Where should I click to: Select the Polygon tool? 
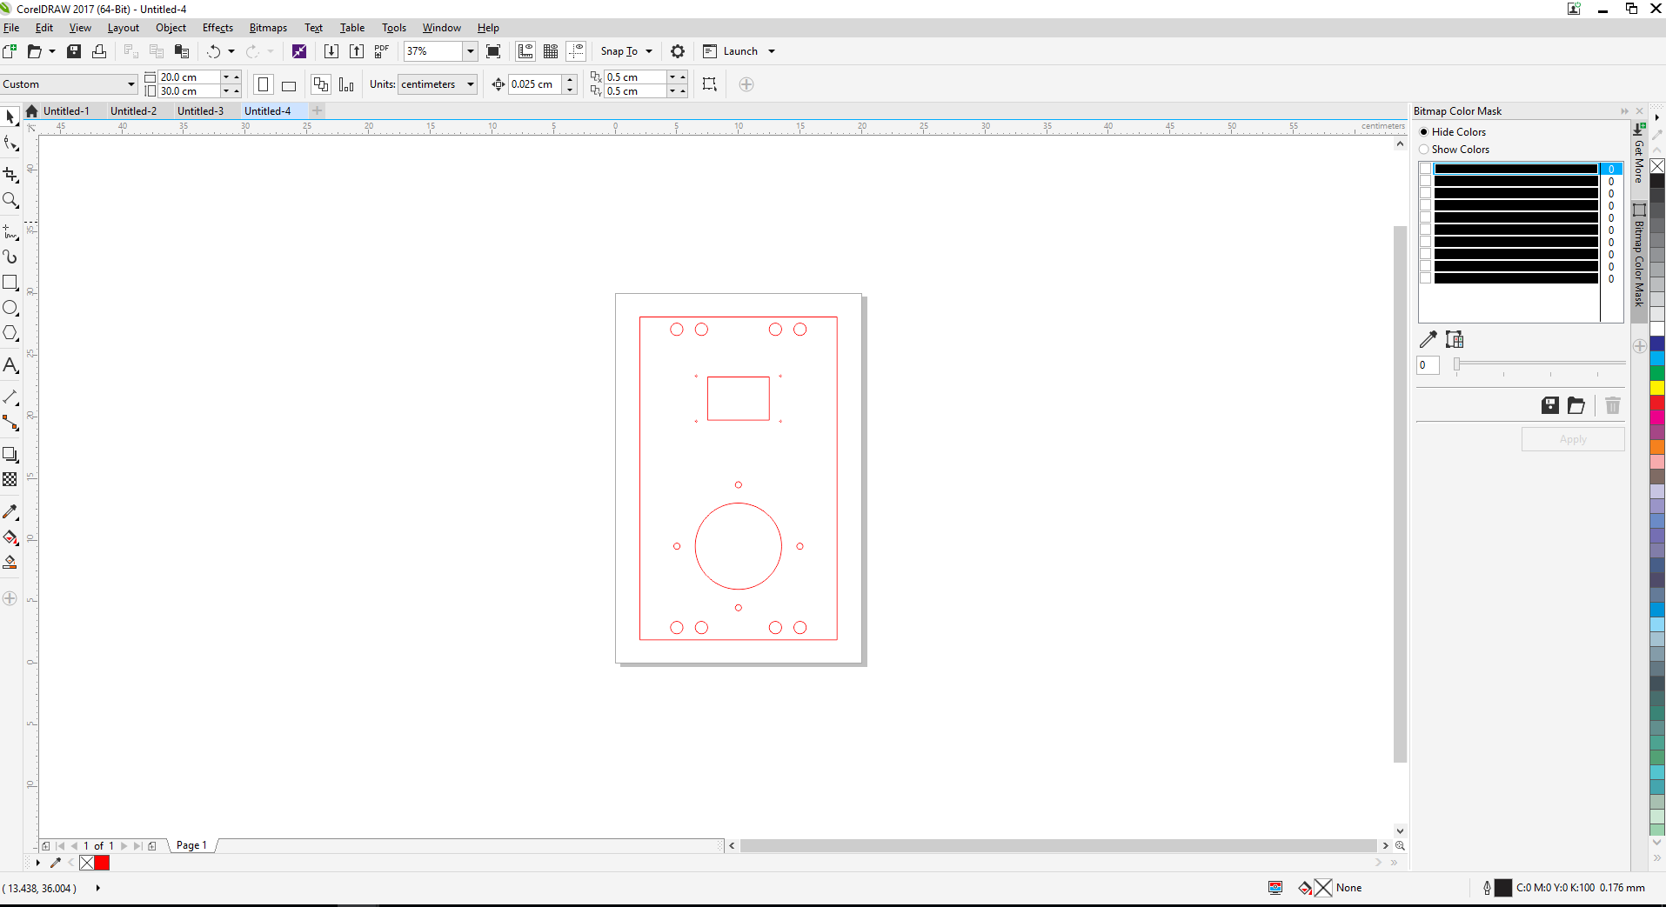coord(10,333)
